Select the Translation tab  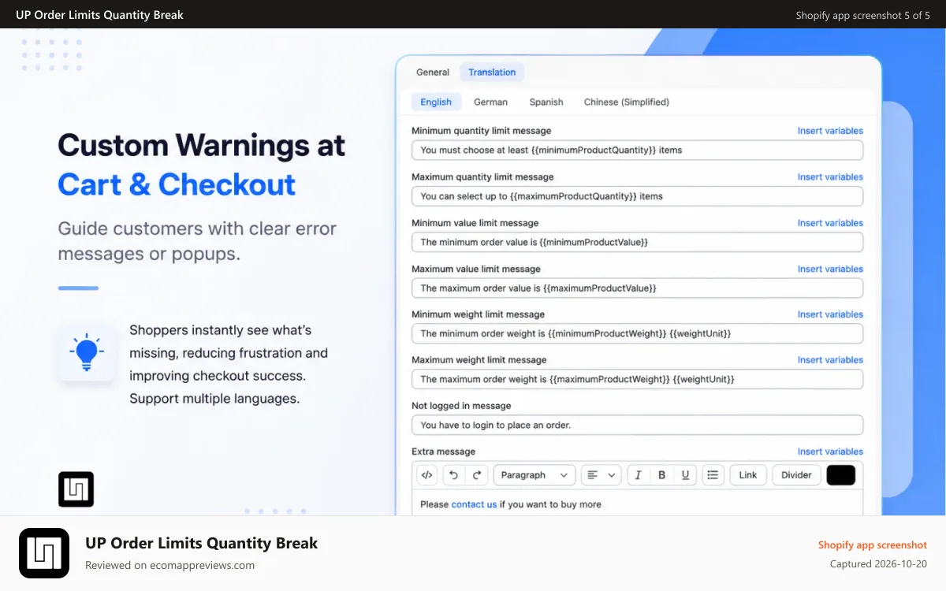coord(492,72)
